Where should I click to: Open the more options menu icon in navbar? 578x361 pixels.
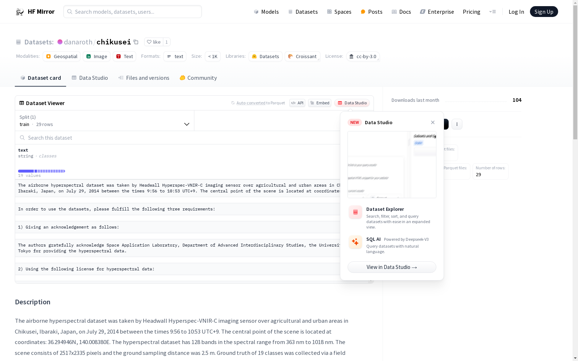click(492, 12)
